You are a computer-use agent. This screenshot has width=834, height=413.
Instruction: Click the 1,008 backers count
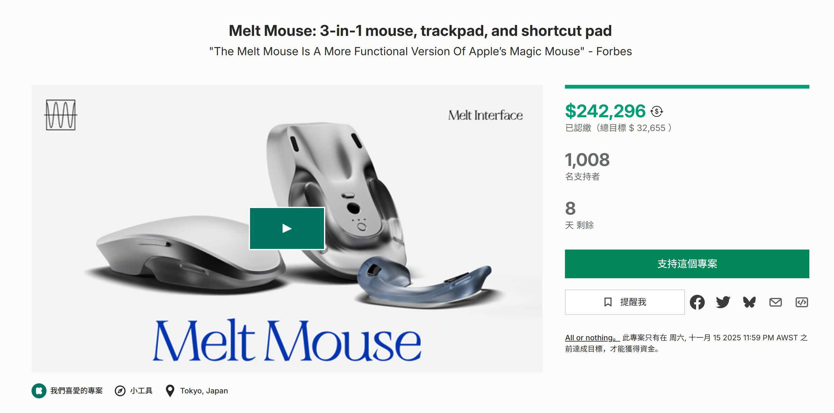(x=587, y=160)
